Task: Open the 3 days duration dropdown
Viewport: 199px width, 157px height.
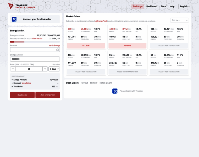Action: pyautogui.click(x=54, y=69)
